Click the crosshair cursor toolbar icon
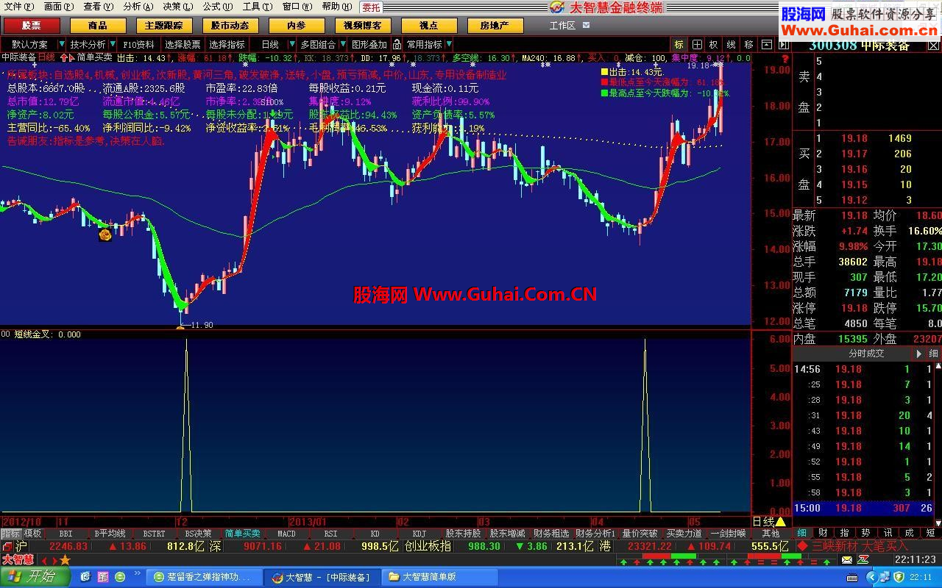This screenshot has width=942, height=588. click(696, 45)
